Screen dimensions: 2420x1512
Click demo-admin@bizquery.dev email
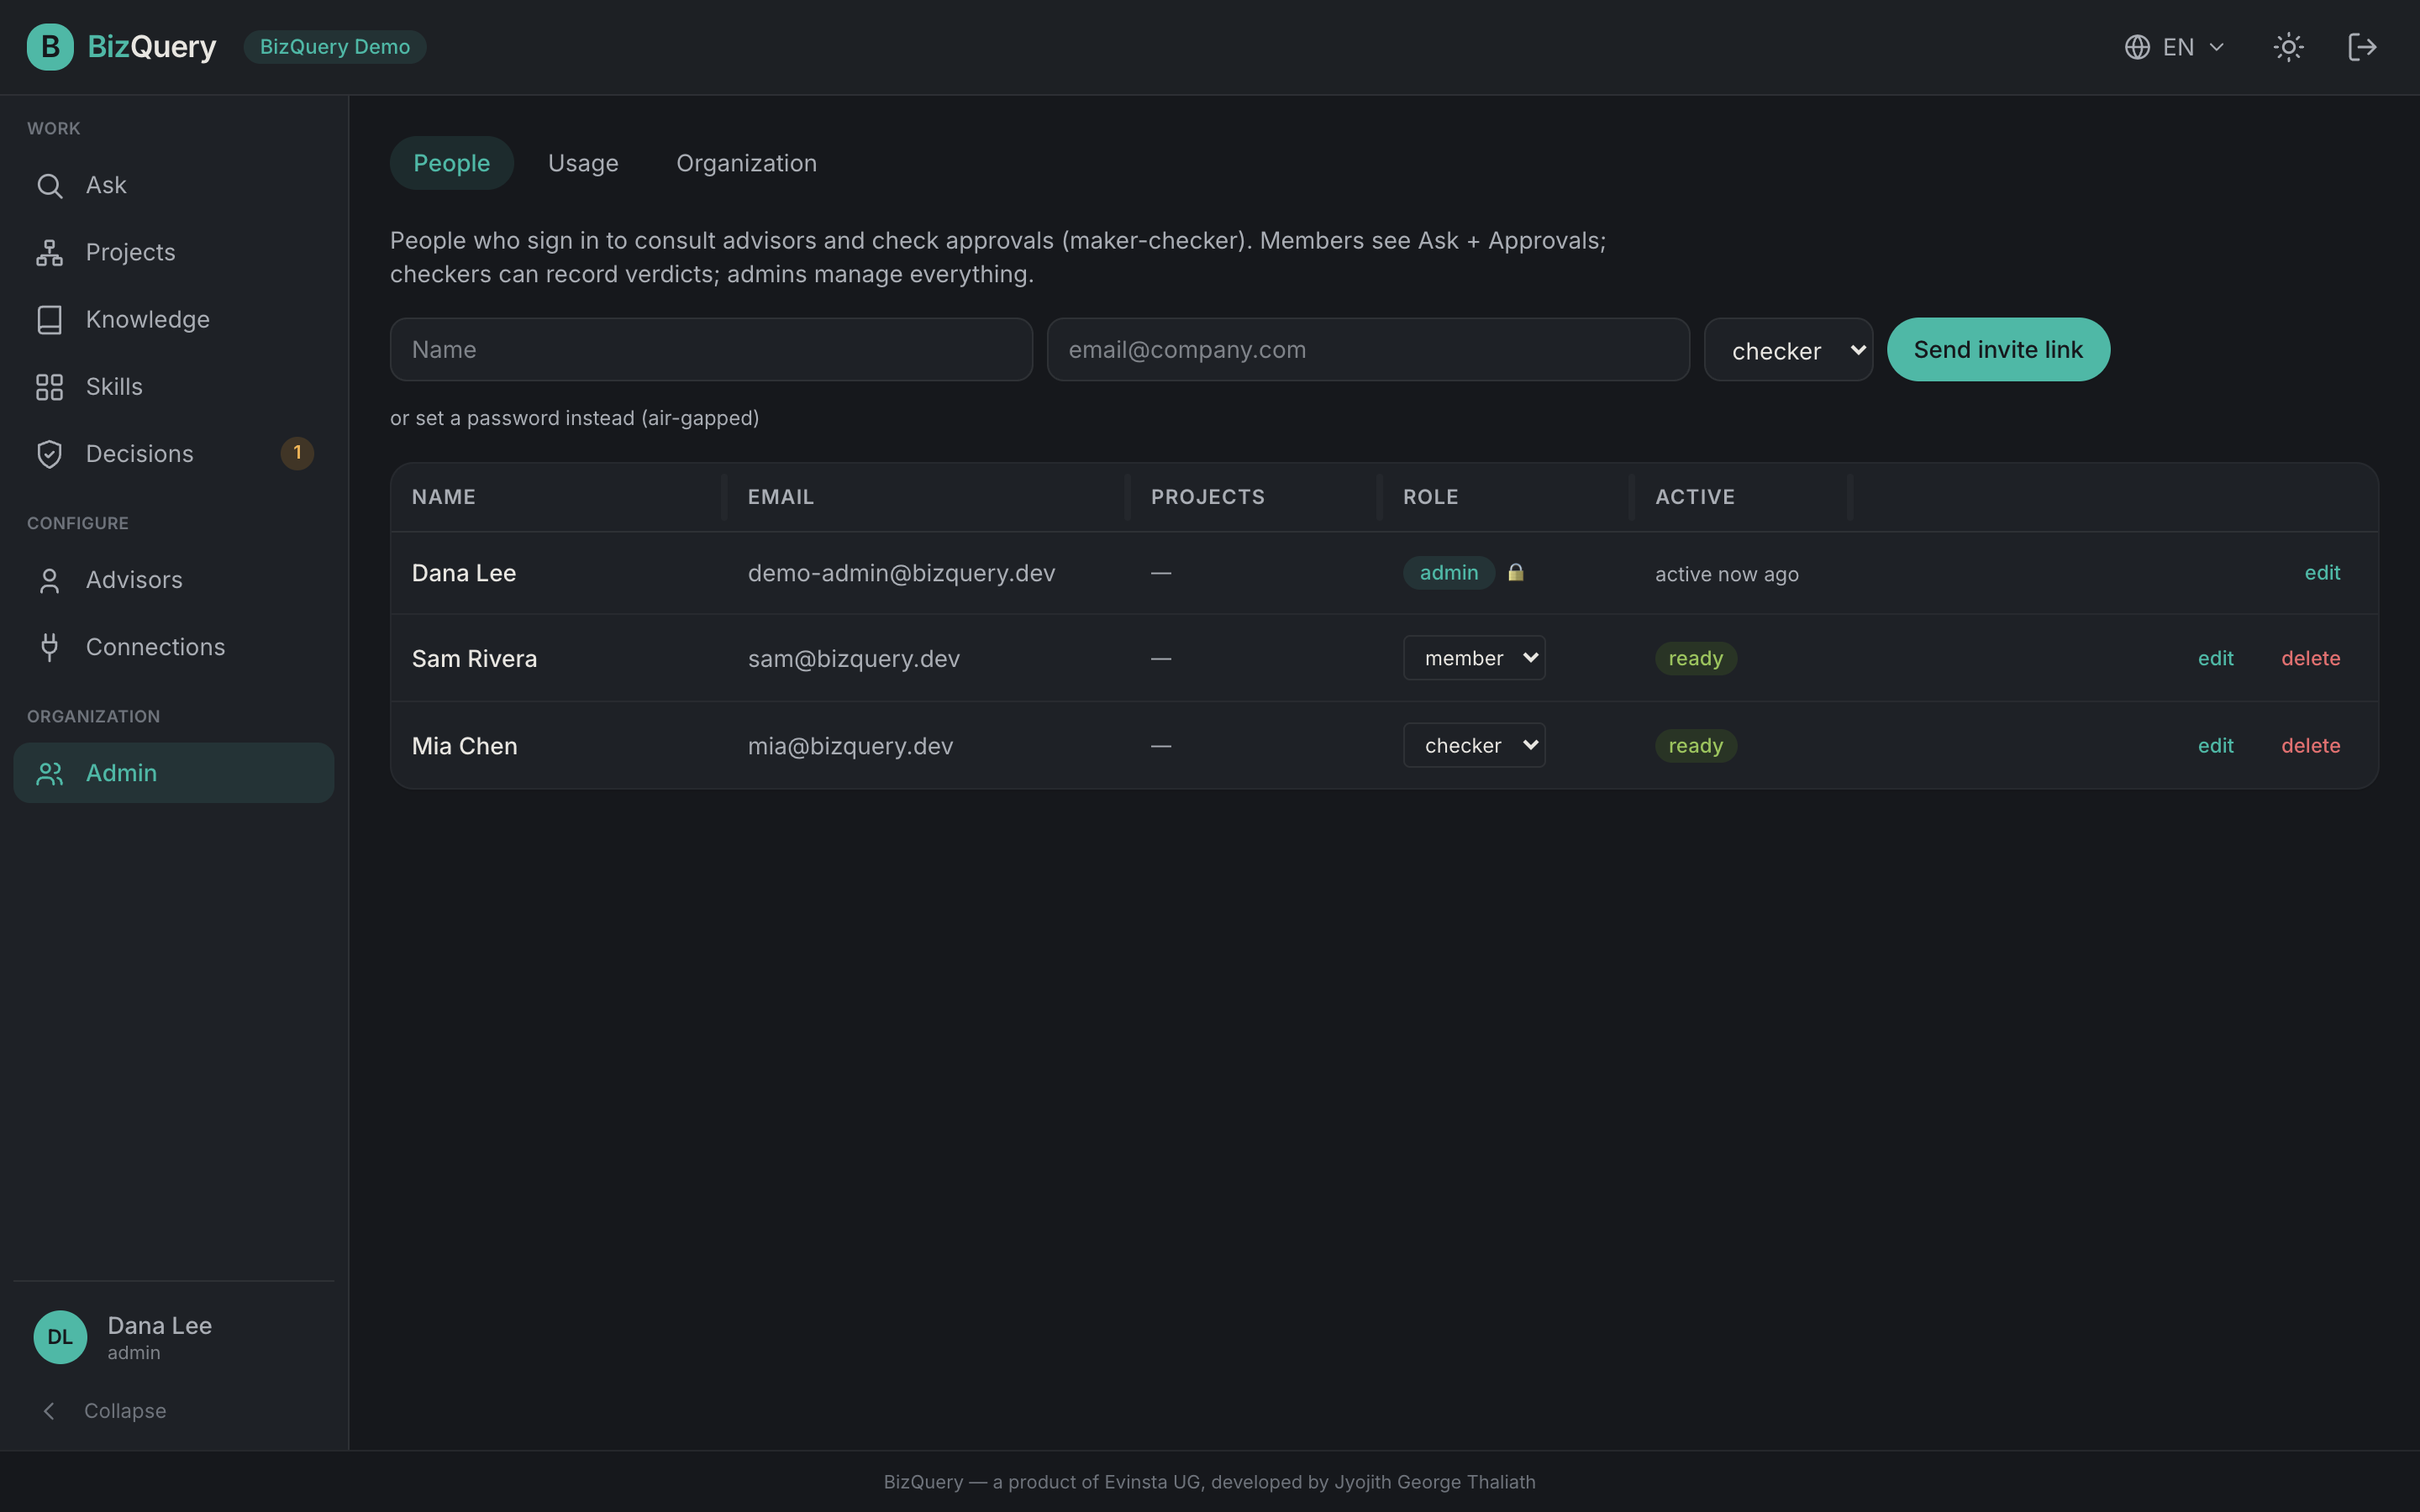pyautogui.click(x=901, y=573)
